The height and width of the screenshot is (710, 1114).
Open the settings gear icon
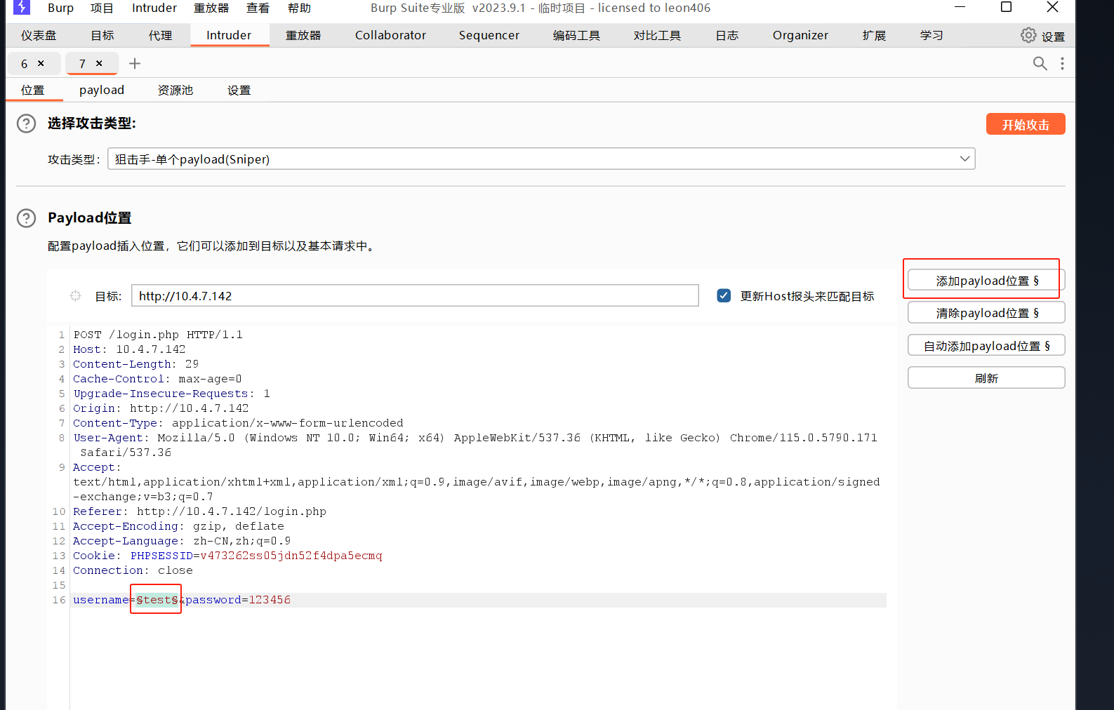pyautogui.click(x=1028, y=35)
